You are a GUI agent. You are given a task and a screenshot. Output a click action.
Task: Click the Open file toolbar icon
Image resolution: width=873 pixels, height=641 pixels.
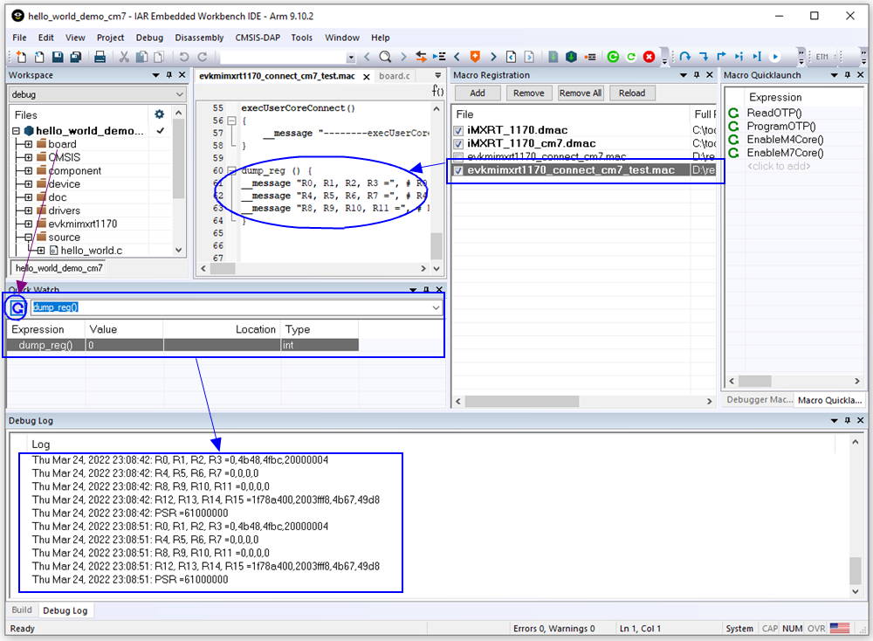(39, 57)
